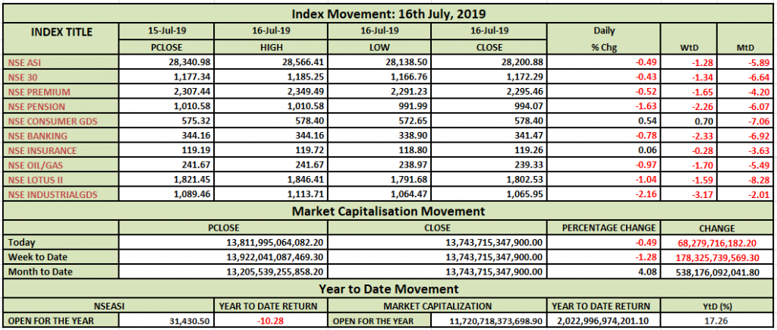Select the Index Movement: 16th July, 2019 title

click(x=388, y=14)
